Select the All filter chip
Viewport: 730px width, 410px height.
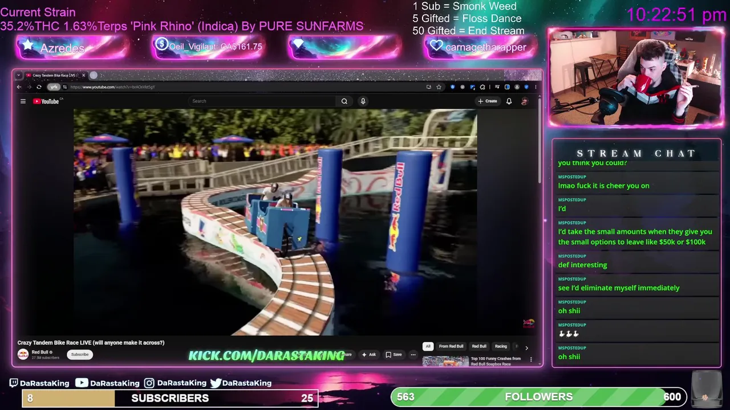click(428, 346)
